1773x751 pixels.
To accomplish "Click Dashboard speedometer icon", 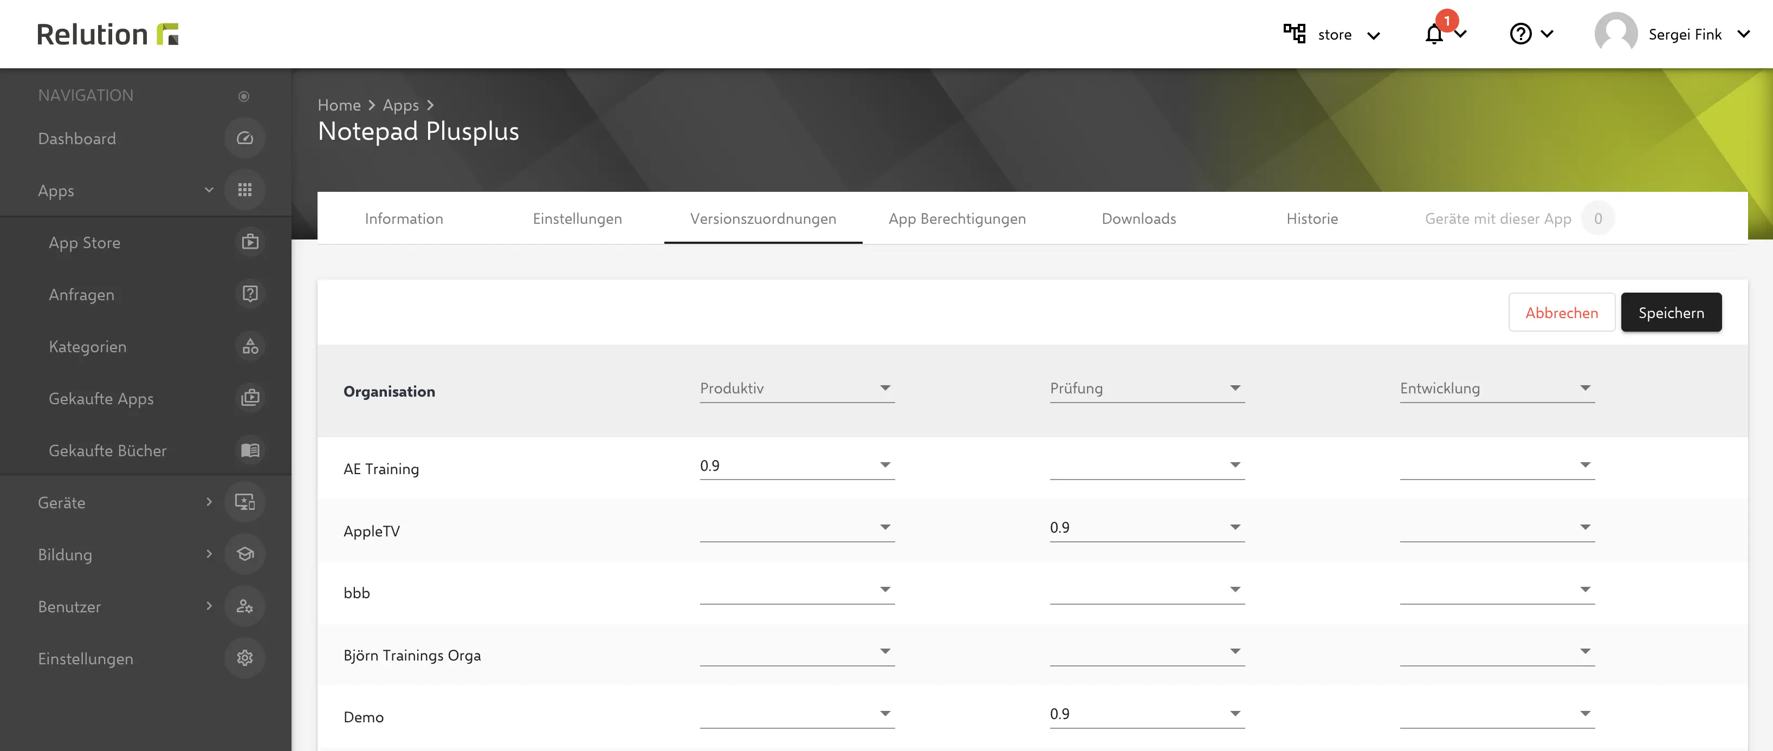I will point(244,138).
